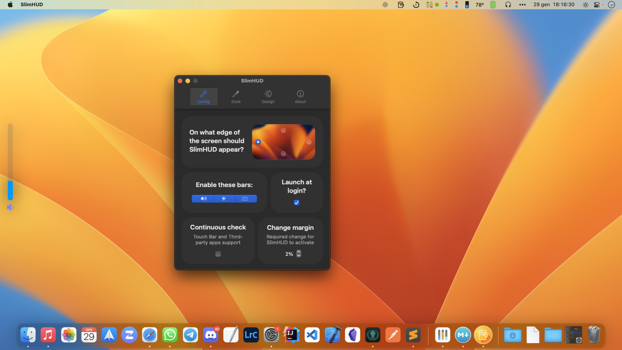Open IntelliJ IDEA from the Dock
Image resolution: width=622 pixels, height=350 pixels.
pos(292,335)
